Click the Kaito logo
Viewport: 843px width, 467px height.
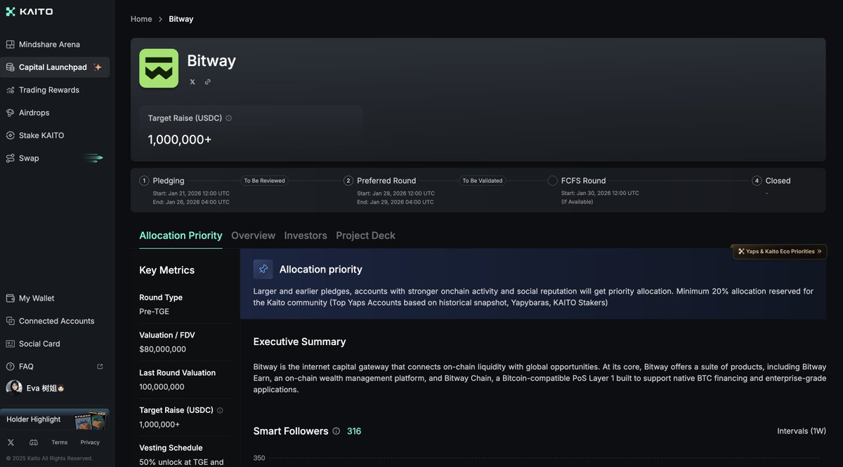[x=29, y=11]
